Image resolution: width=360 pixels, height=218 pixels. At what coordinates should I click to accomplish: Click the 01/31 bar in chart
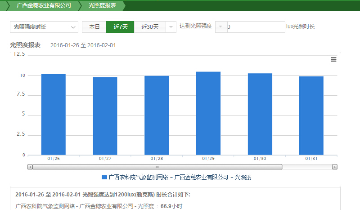point(311,116)
